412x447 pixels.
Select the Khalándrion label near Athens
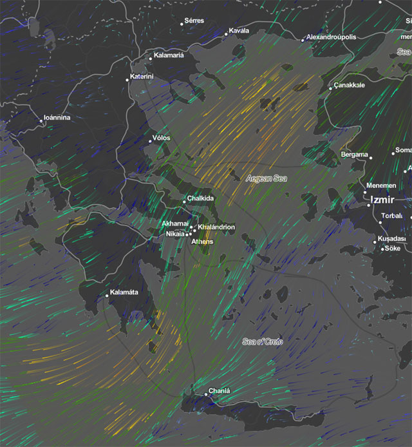click(x=216, y=227)
